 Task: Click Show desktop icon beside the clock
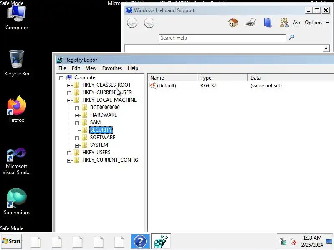click(329, 242)
